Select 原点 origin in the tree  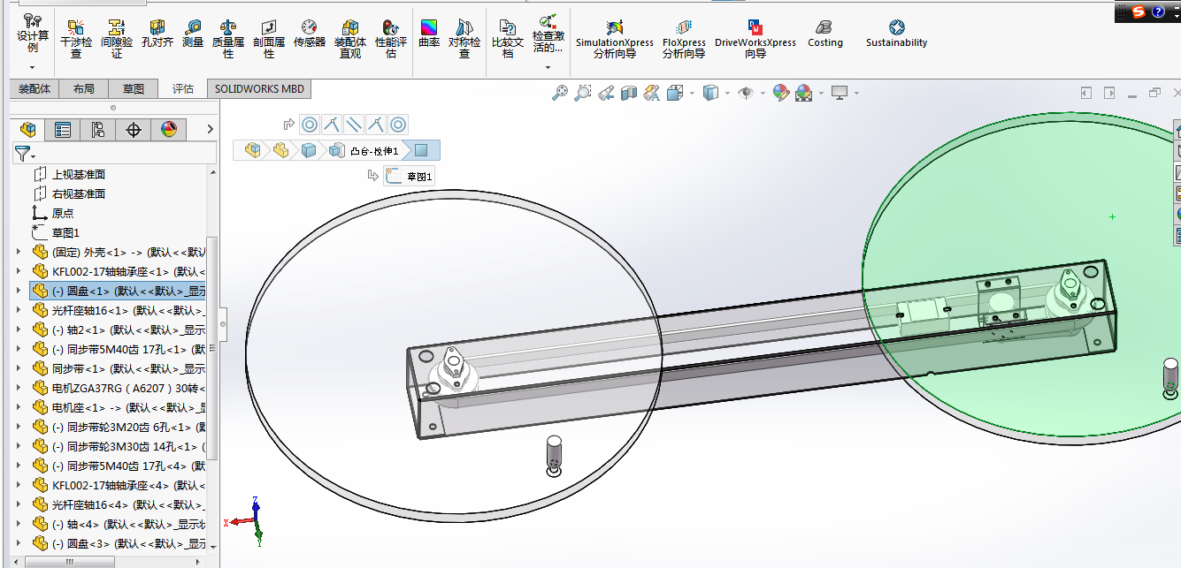pos(63,214)
